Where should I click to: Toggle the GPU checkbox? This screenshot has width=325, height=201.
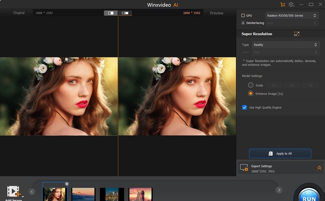click(x=243, y=16)
